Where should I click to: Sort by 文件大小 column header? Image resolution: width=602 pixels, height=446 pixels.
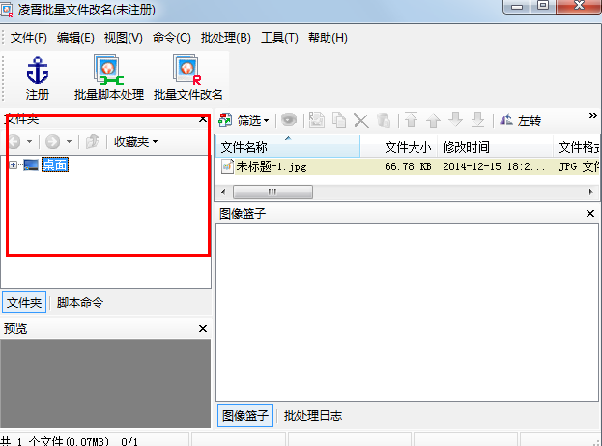[x=398, y=146]
